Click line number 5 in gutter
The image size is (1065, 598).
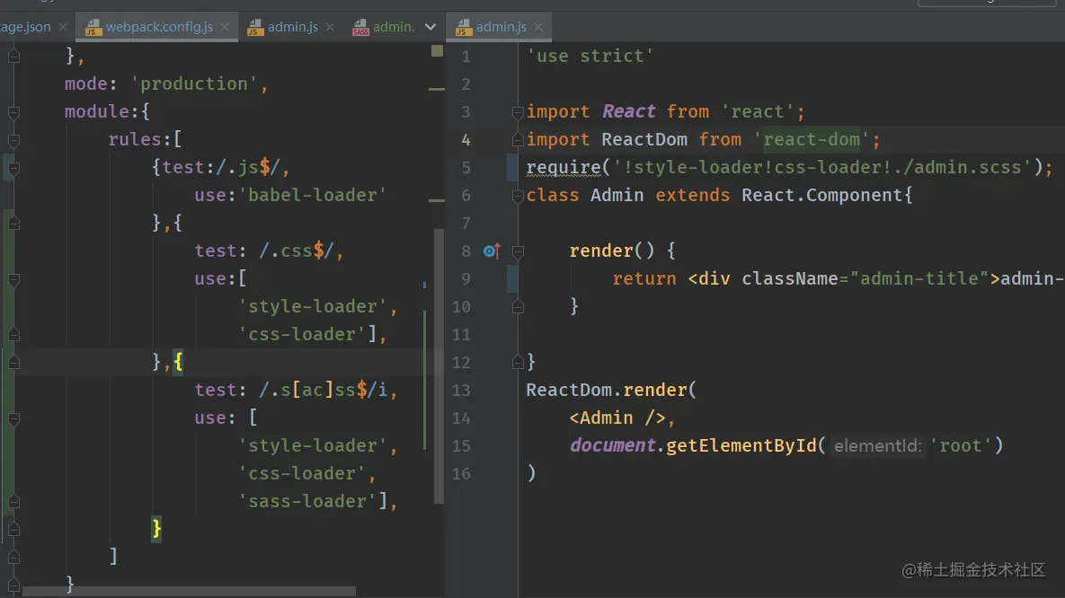(466, 168)
